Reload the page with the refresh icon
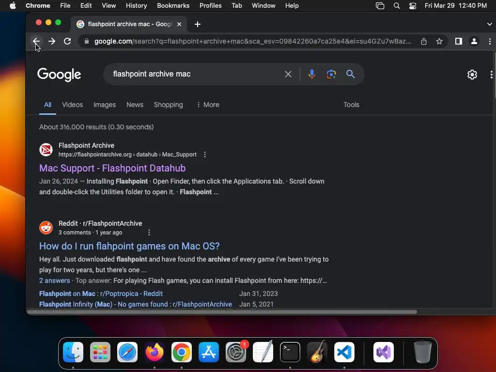 pos(67,42)
